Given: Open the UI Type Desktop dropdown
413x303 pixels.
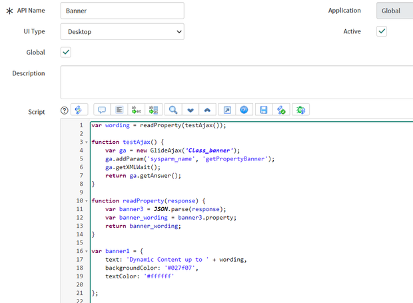Looking at the screenshot, I should (x=122, y=31).
